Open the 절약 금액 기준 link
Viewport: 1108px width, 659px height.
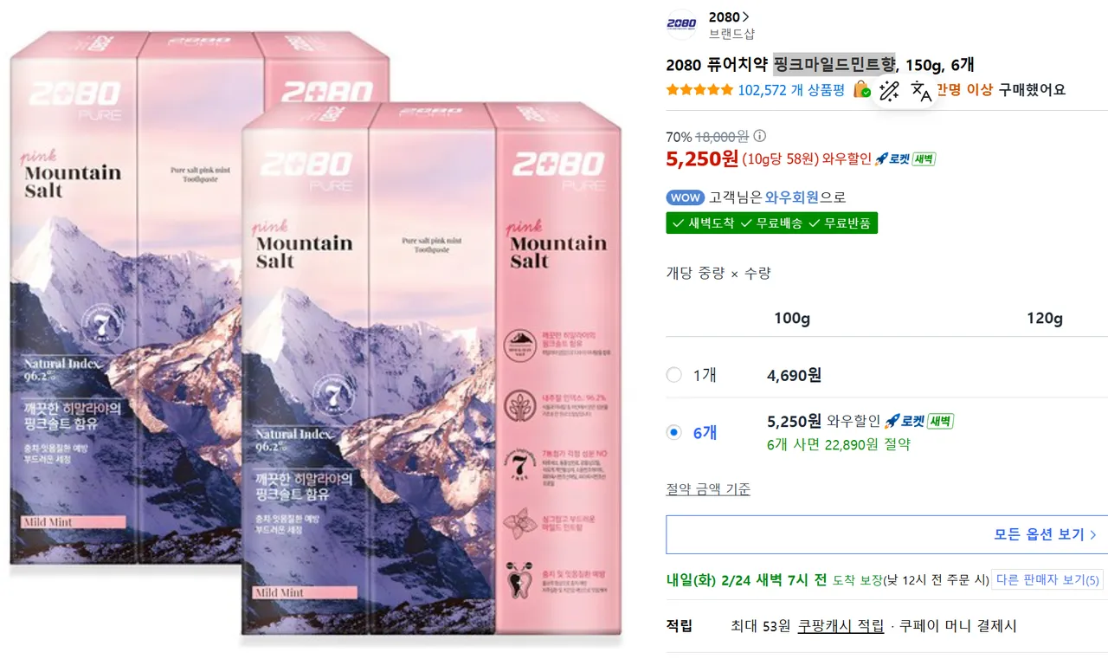708,489
